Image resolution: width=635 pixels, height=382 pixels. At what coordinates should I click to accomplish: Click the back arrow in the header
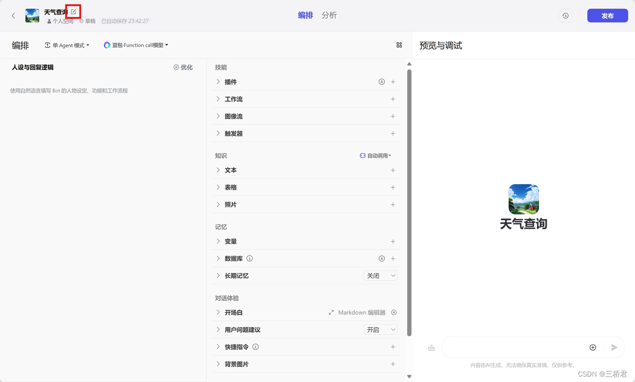tap(13, 16)
